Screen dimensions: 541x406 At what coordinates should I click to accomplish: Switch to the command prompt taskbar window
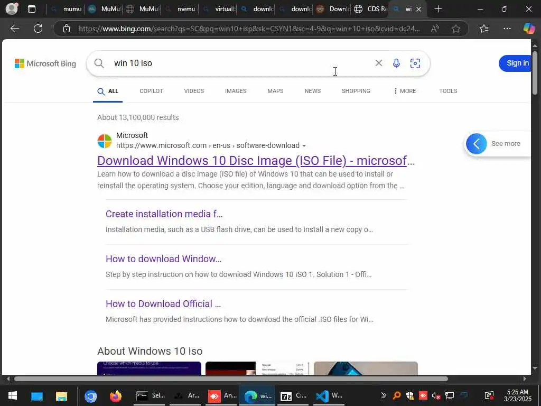(151, 395)
